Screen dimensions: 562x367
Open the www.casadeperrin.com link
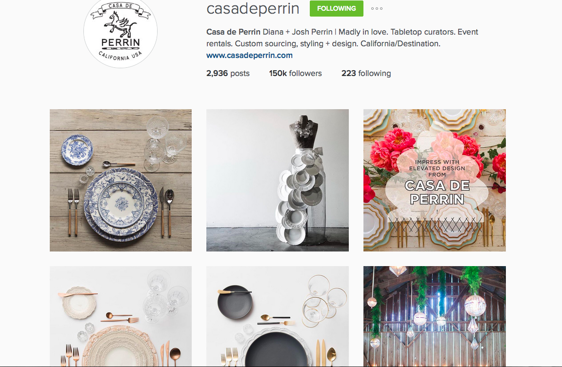tap(249, 55)
